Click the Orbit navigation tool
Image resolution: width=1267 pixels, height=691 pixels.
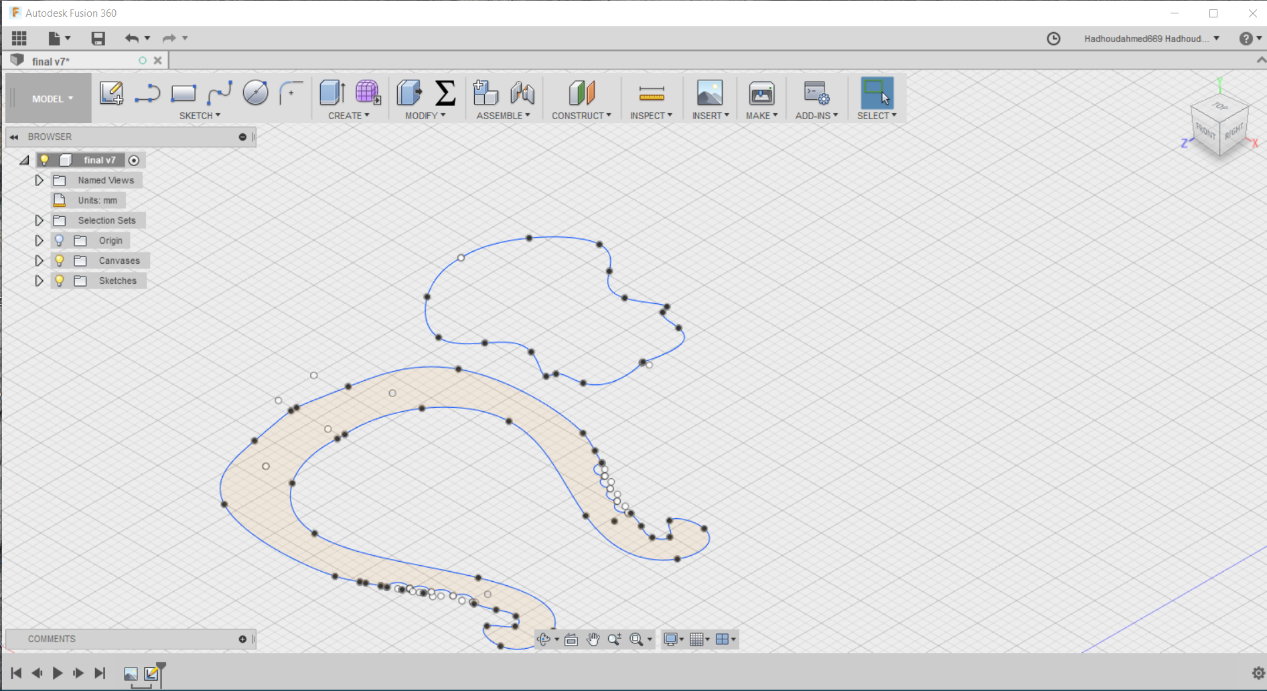tap(544, 639)
